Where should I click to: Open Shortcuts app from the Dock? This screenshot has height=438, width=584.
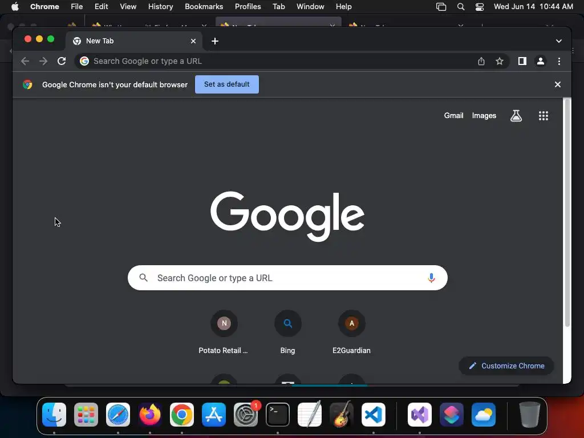(452, 415)
